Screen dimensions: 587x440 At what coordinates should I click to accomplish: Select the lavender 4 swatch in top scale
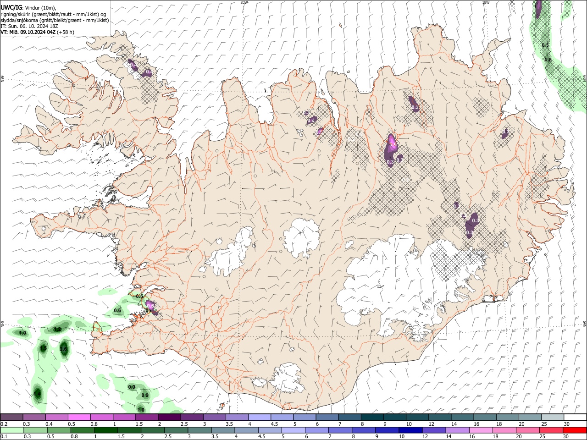[259, 418]
